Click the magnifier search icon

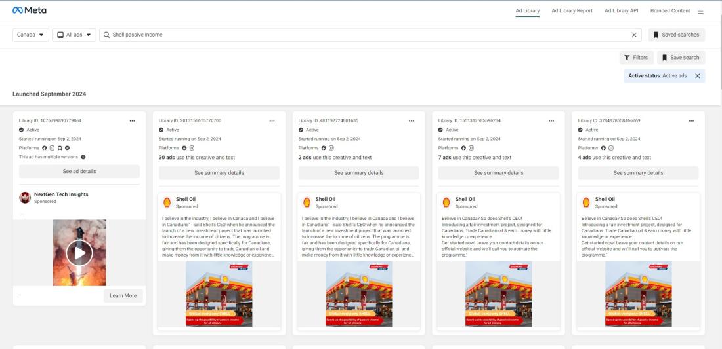click(x=106, y=35)
